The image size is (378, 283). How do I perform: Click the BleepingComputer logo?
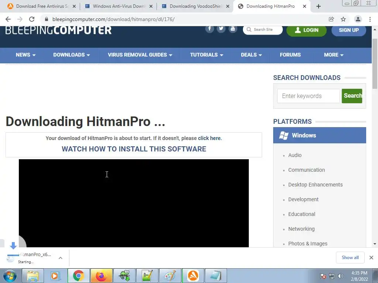(x=58, y=30)
